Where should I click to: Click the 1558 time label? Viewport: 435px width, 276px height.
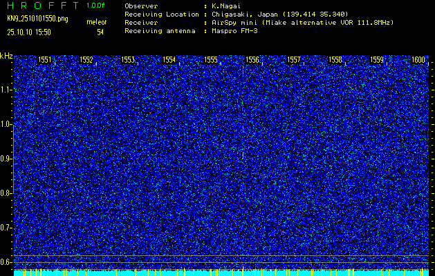pos(335,60)
